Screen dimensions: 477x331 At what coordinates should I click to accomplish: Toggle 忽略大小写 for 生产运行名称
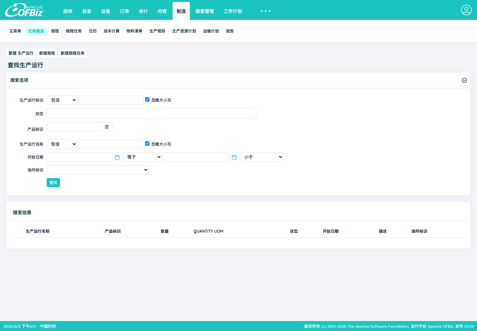tap(147, 143)
